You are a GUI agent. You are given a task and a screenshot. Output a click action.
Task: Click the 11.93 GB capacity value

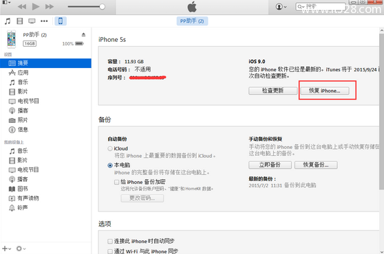click(134, 62)
